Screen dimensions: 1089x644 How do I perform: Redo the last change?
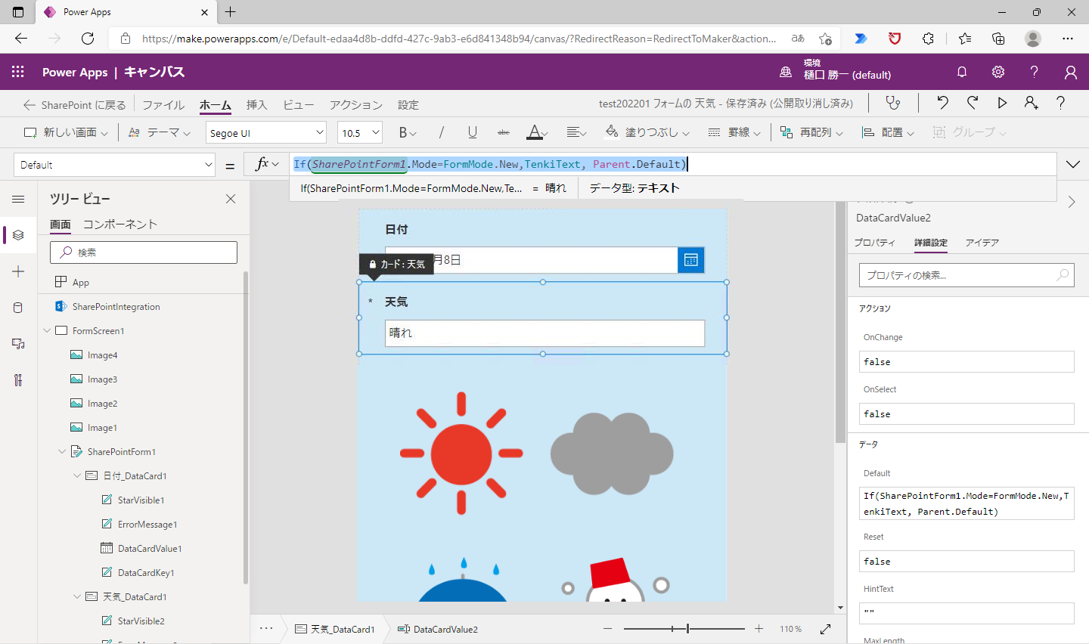[x=973, y=103]
